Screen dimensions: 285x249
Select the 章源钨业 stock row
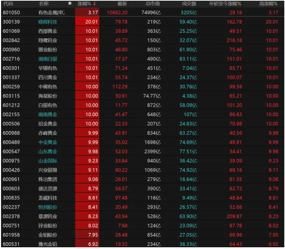(x=48, y=216)
